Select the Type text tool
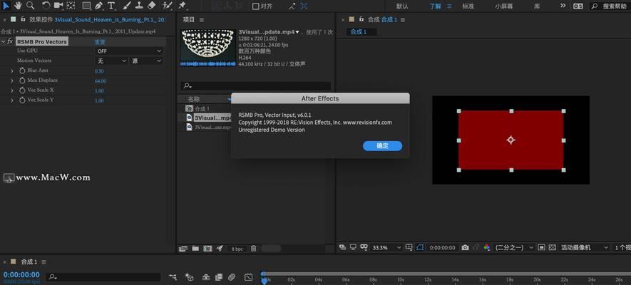Viewport: 631px width, 285px height. click(x=111, y=6)
